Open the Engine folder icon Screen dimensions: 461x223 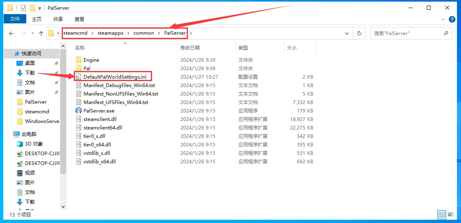(79, 60)
